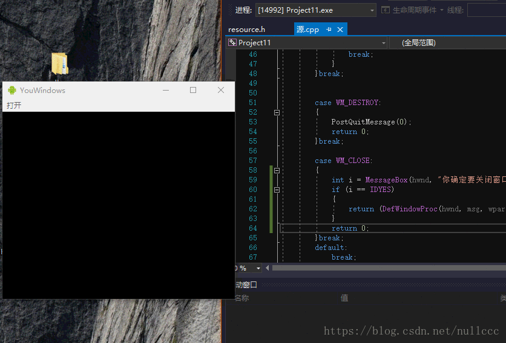Open the process dropdown showing Project11.exe
Screen dimensions: 506x343
[315, 10]
